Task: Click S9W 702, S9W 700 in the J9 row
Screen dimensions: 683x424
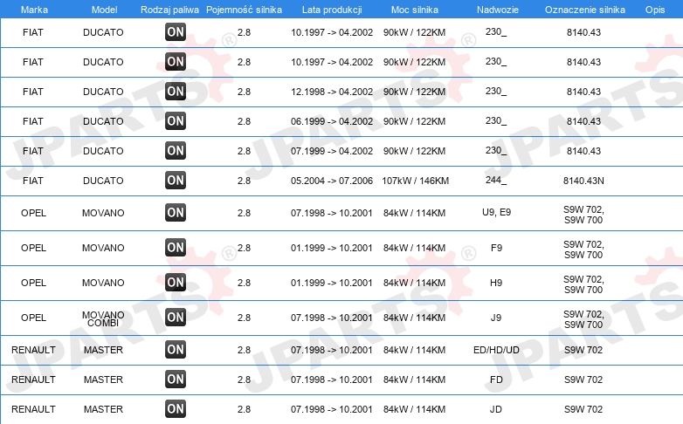Action: (583, 319)
